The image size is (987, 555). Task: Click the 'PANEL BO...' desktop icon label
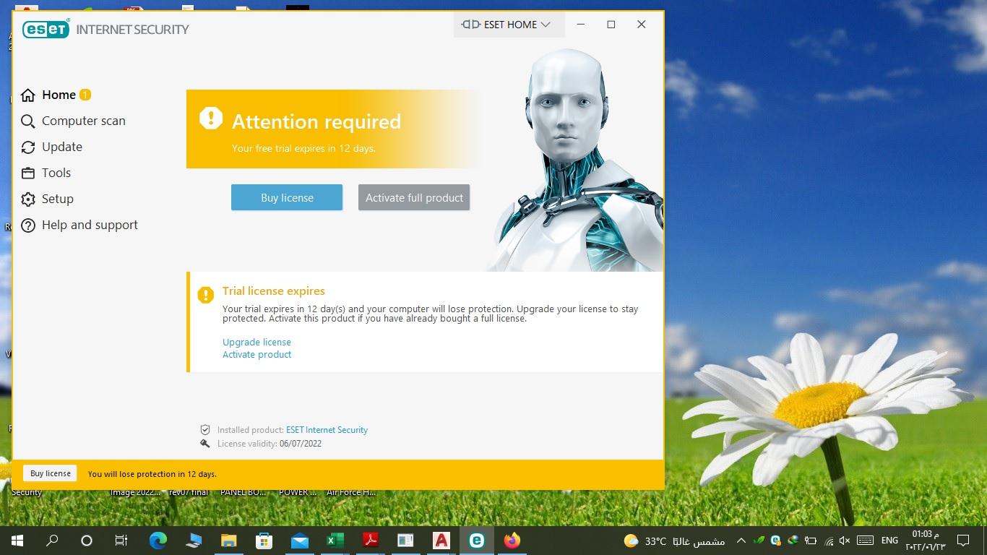click(x=243, y=493)
